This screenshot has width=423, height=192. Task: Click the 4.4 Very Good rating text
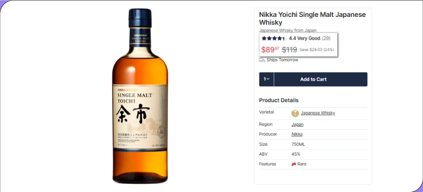pyautogui.click(x=304, y=38)
